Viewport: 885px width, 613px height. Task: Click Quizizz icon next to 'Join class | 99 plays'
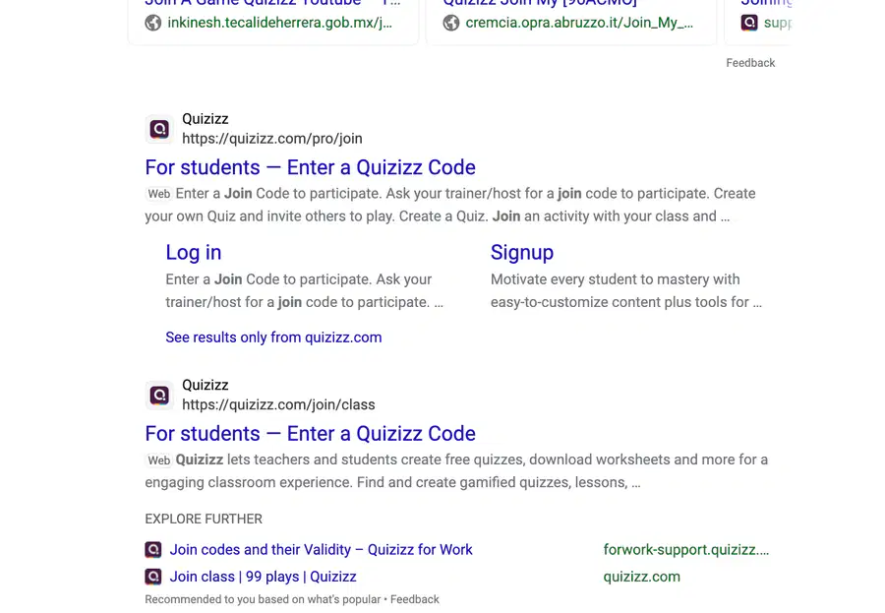(153, 577)
